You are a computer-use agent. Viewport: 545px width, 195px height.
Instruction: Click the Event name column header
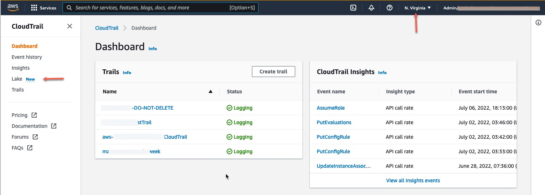tap(331, 92)
